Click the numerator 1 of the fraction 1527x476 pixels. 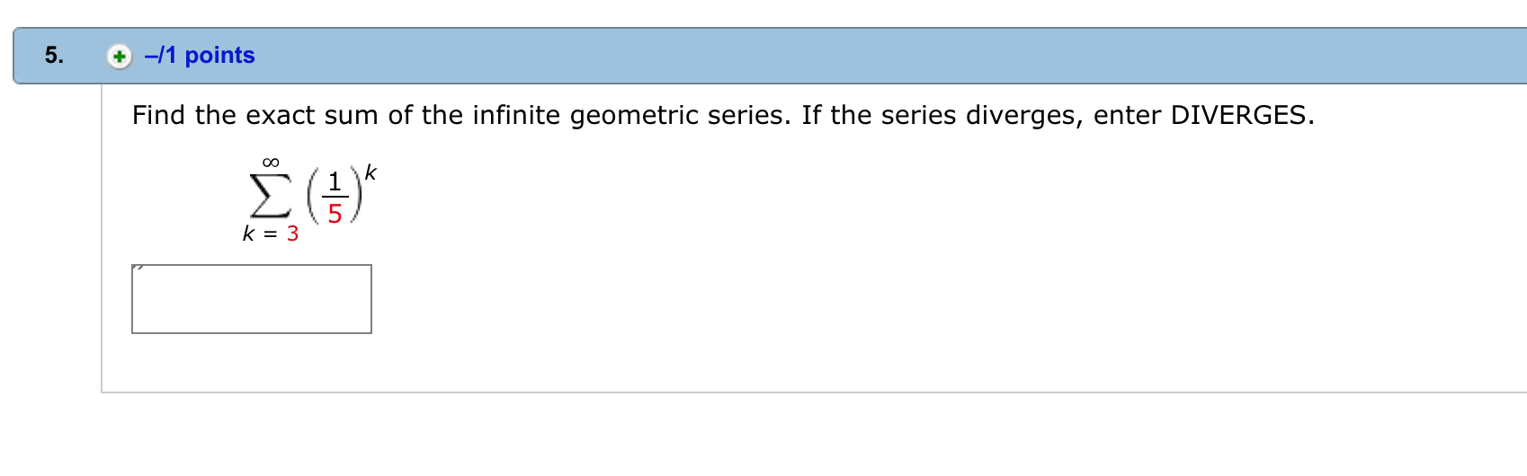(335, 182)
